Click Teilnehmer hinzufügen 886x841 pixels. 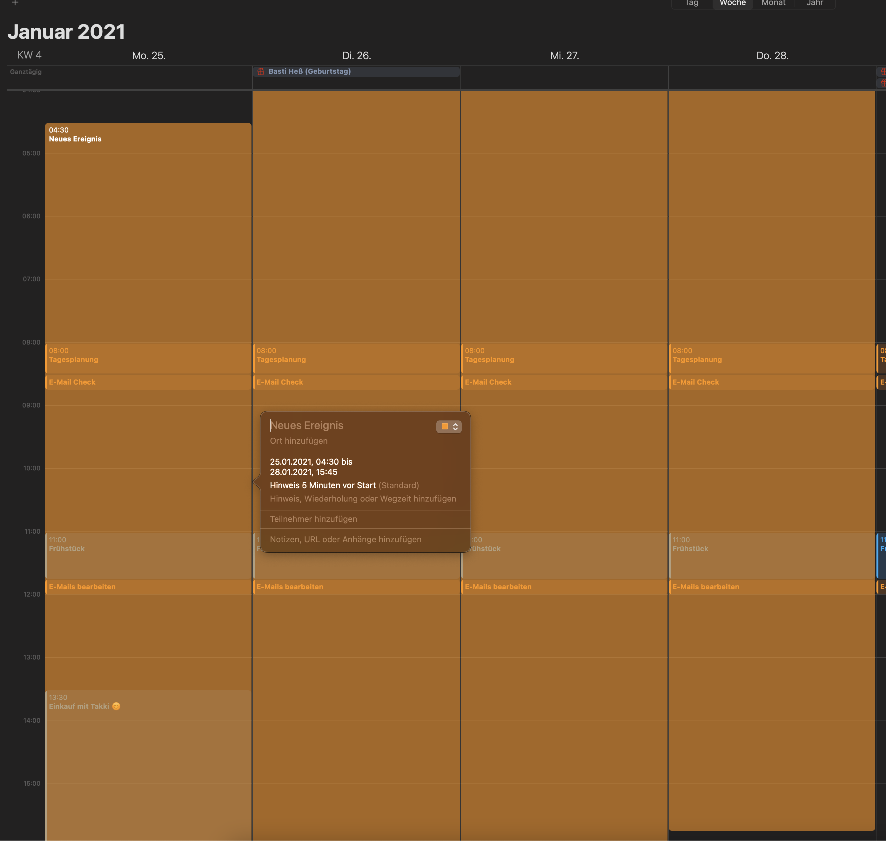tap(313, 519)
